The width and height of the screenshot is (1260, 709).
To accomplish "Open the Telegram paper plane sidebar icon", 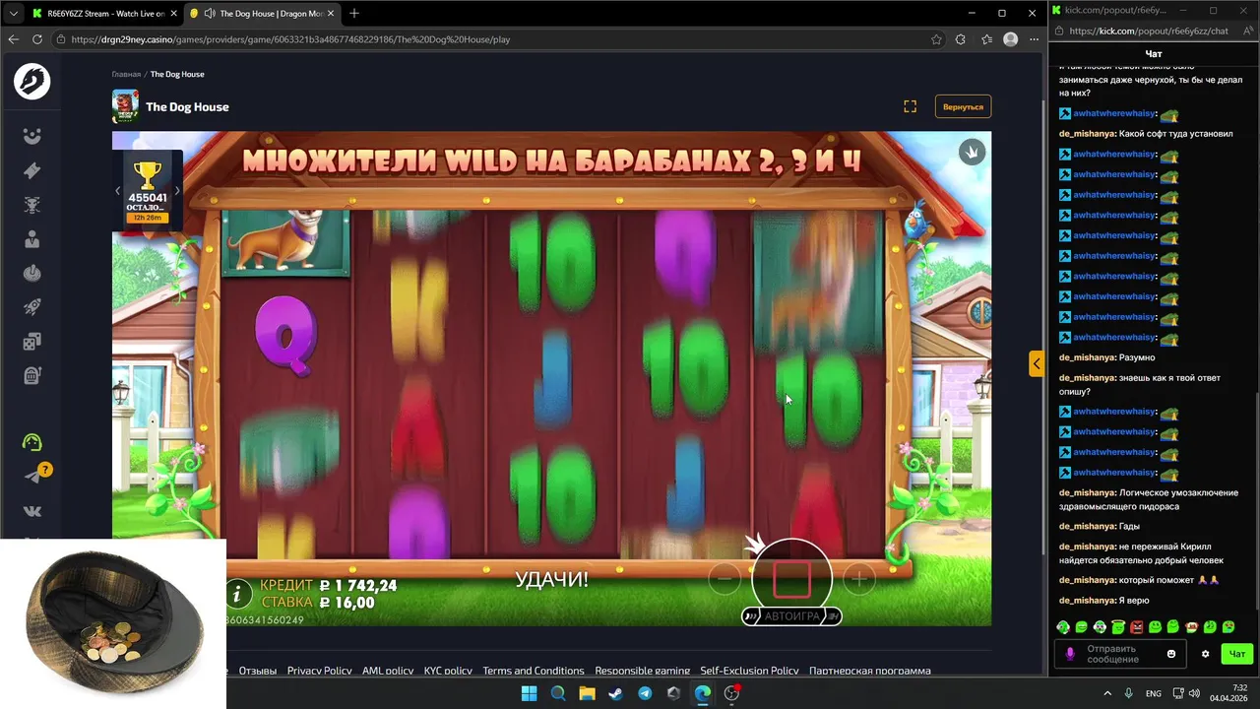I will click(32, 477).
